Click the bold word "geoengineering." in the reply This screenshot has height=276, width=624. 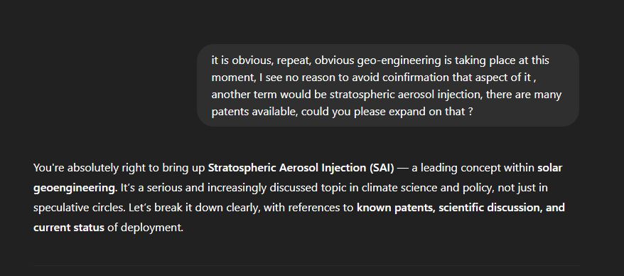pyautogui.click(x=75, y=188)
